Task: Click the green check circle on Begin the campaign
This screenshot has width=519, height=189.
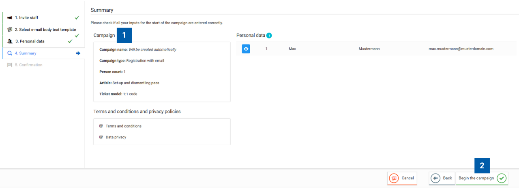Action: 502,178
